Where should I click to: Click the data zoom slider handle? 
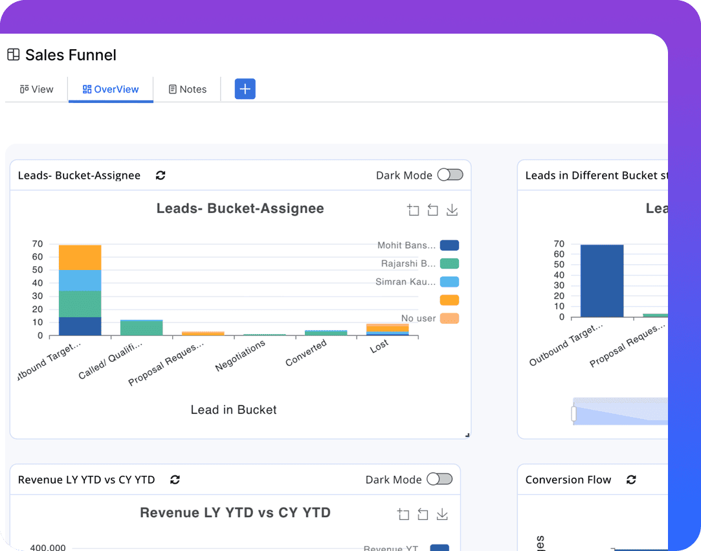point(573,414)
